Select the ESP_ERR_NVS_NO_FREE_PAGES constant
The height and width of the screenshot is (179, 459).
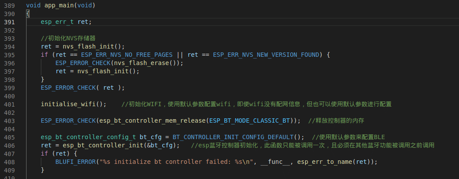coord(110,55)
